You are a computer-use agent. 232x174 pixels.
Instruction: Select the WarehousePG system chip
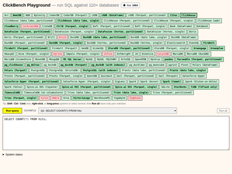click(x=102, y=98)
